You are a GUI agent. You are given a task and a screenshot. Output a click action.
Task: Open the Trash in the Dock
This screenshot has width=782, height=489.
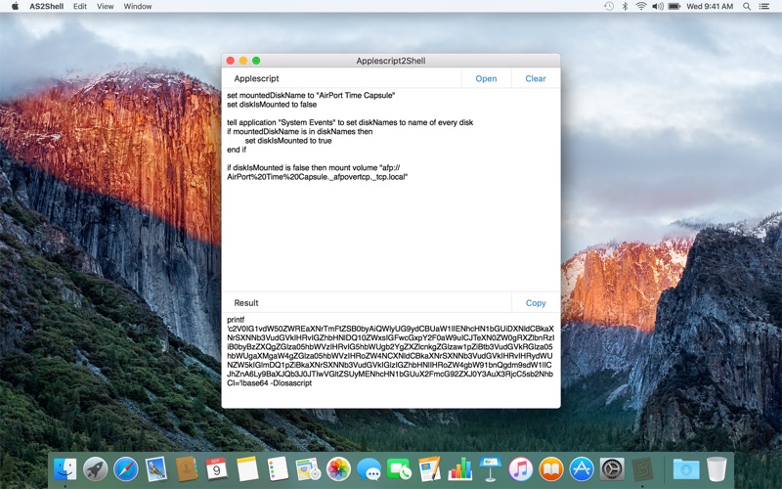click(717, 469)
